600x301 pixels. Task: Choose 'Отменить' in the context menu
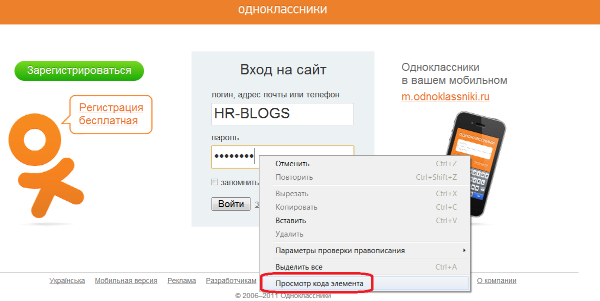pos(365,164)
